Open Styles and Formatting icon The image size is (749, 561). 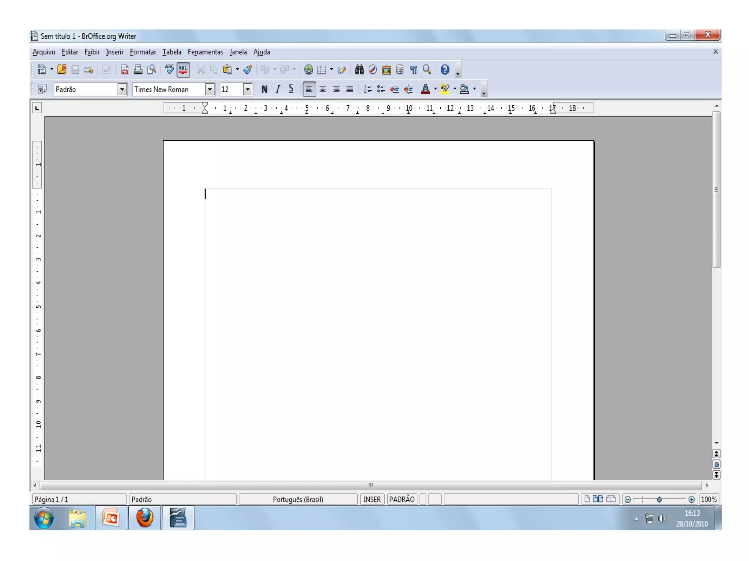tap(42, 89)
